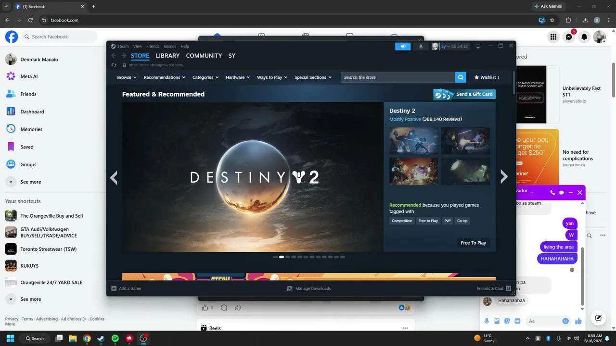Switch to the COMMUNITY tab in Steam
Screen dimensions: 616x346
pyautogui.click(x=204, y=56)
